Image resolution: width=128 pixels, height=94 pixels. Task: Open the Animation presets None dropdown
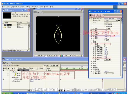click(111, 21)
